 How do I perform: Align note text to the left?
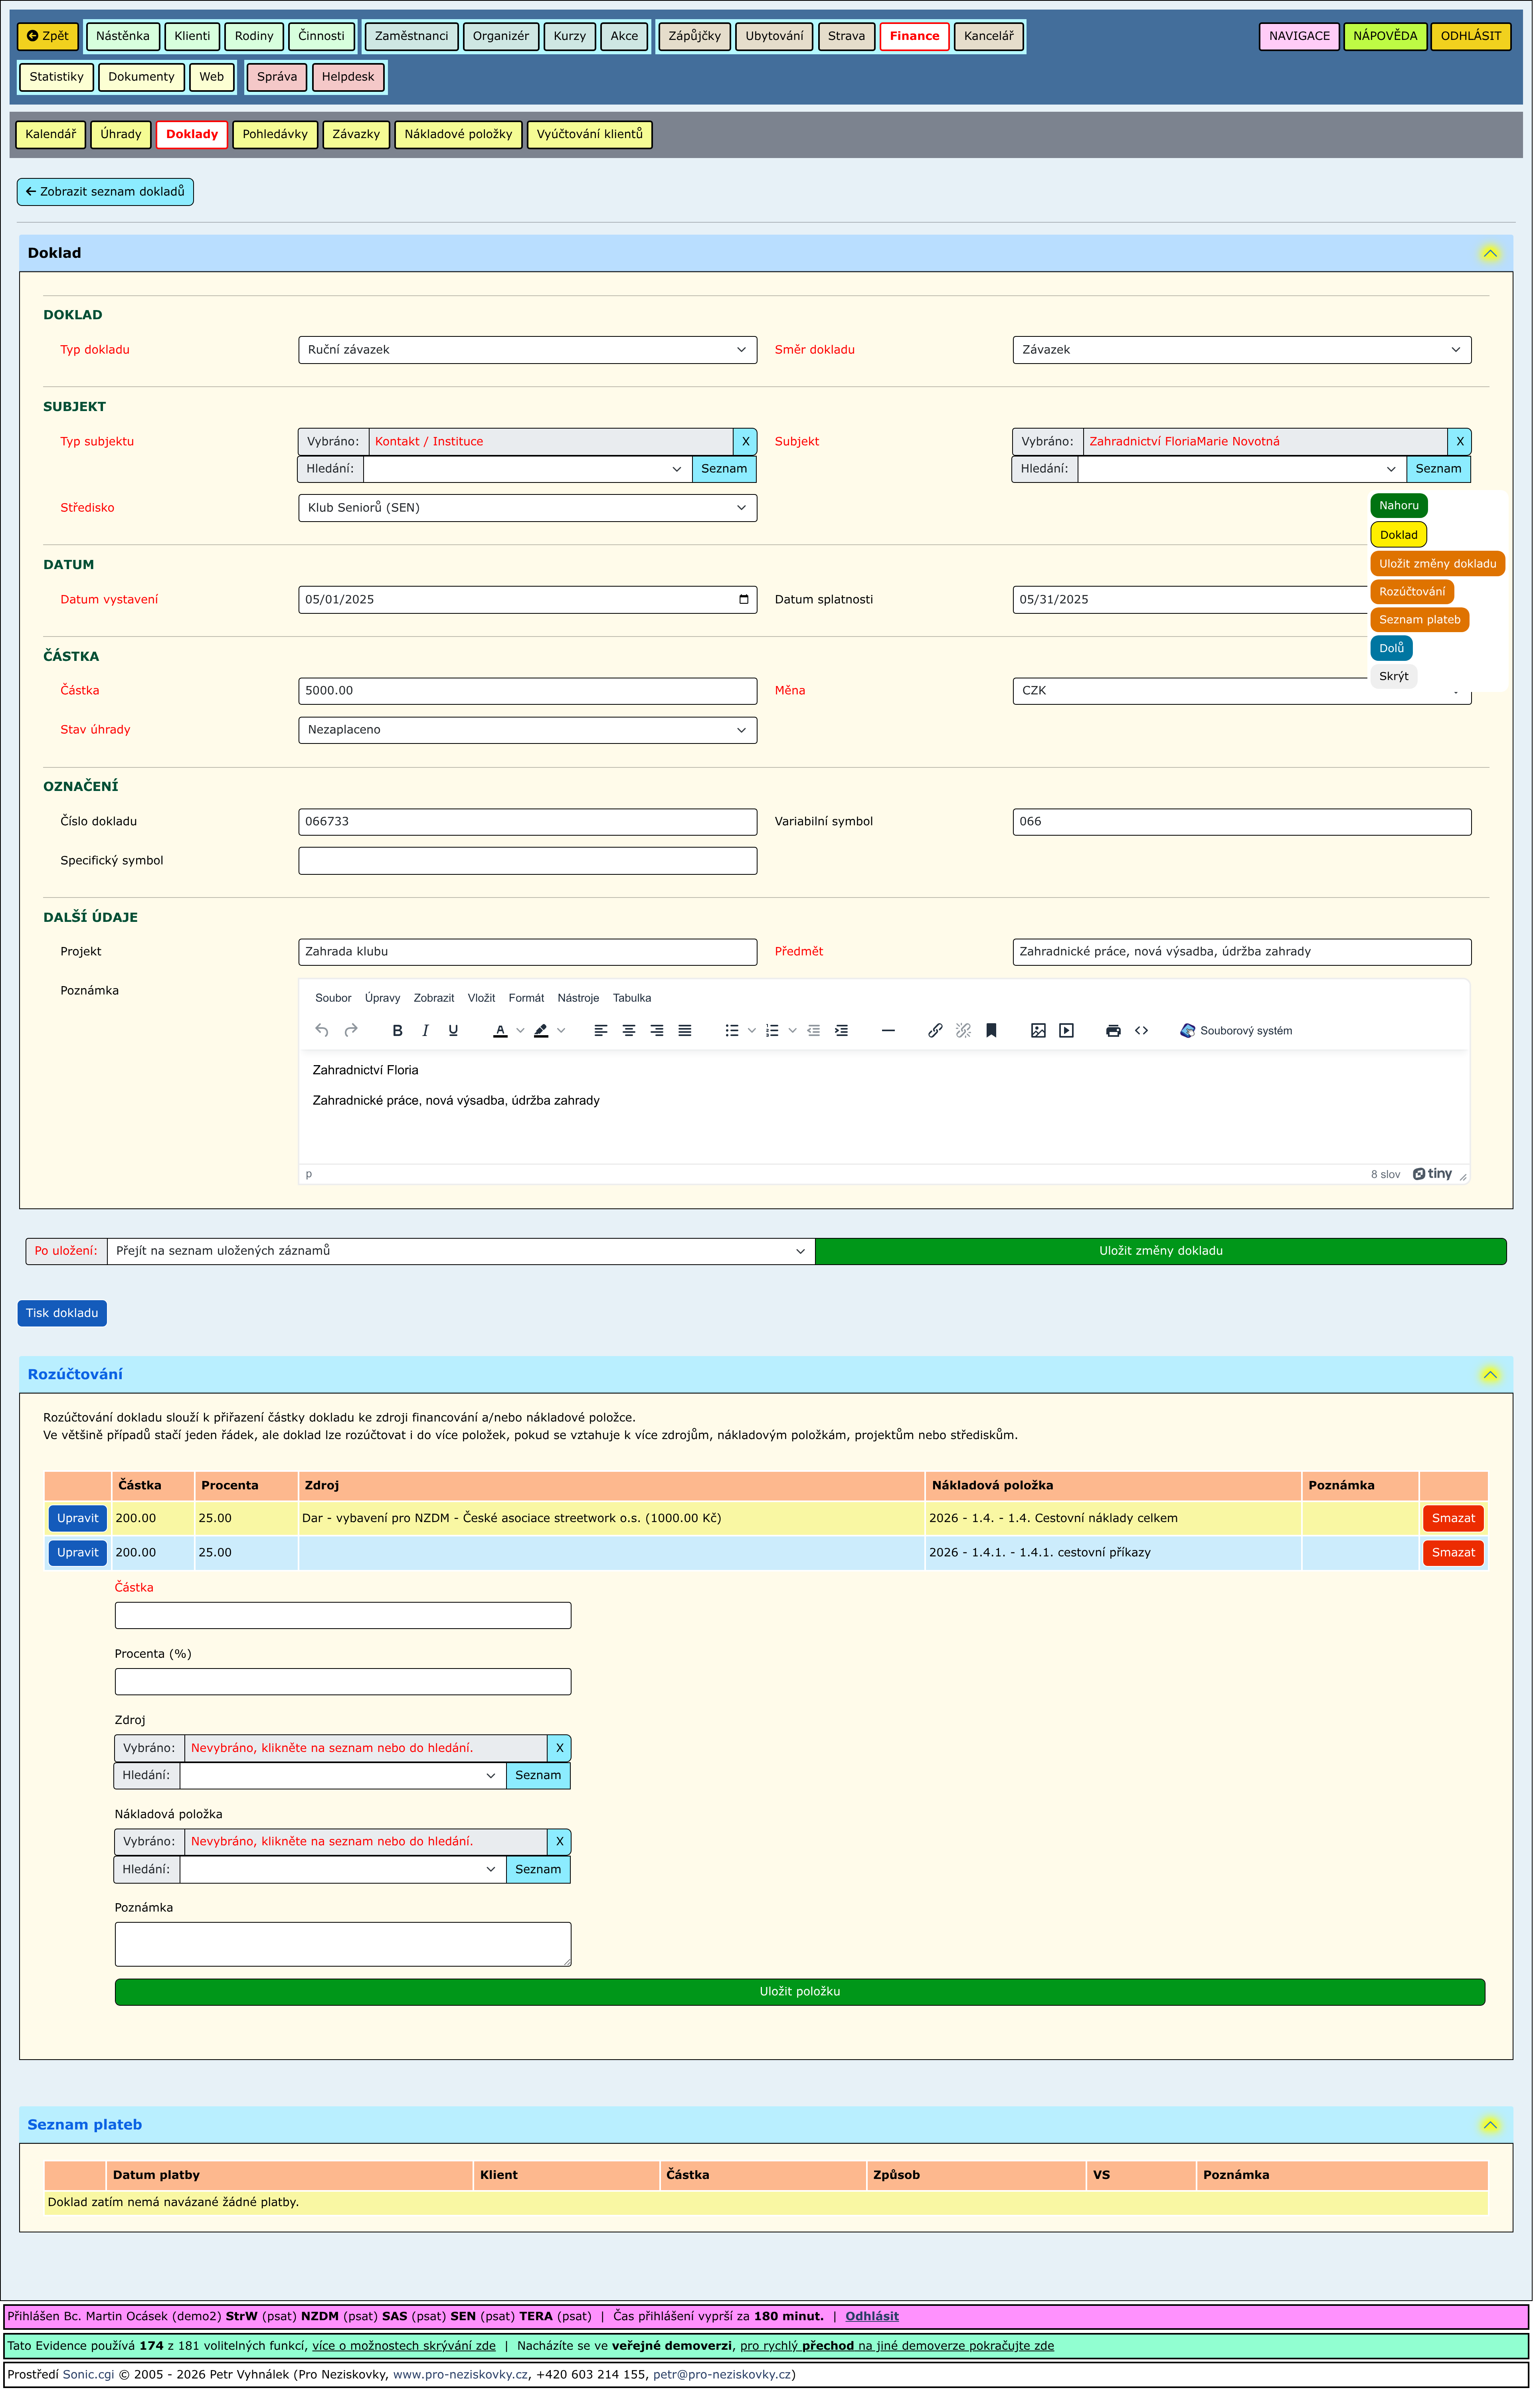click(x=601, y=1031)
